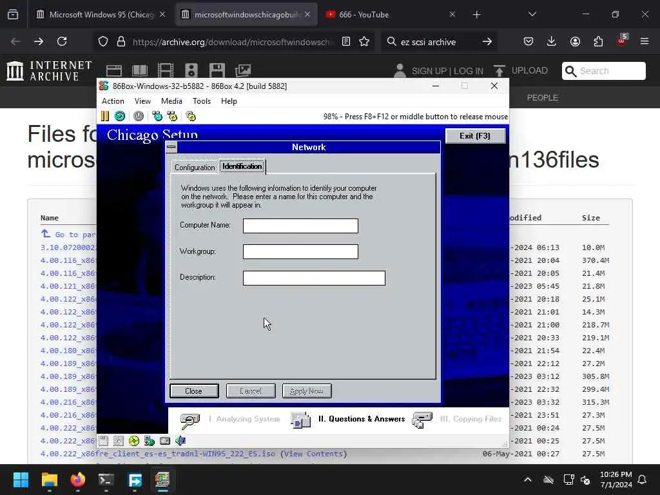
Task: Open Archive.org audio speaker icon
Action: [191, 70]
